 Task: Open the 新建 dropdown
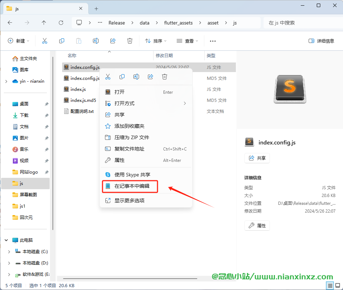coord(18,41)
